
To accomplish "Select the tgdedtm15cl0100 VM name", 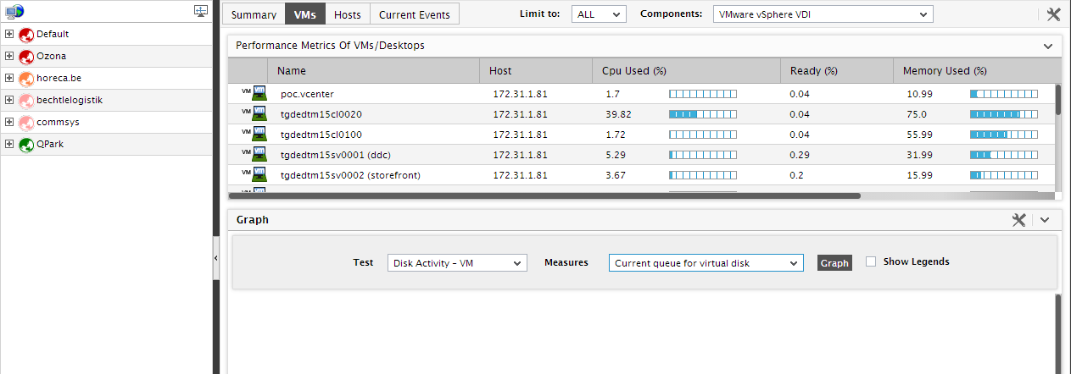I will click(x=321, y=135).
